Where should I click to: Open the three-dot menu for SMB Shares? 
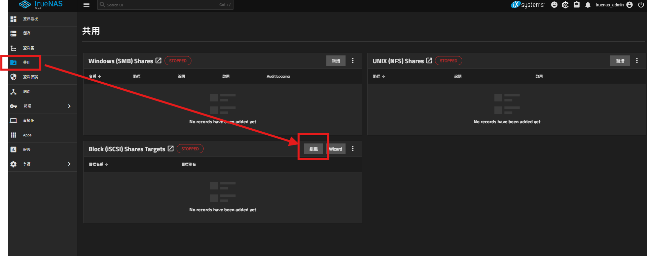pyautogui.click(x=353, y=61)
